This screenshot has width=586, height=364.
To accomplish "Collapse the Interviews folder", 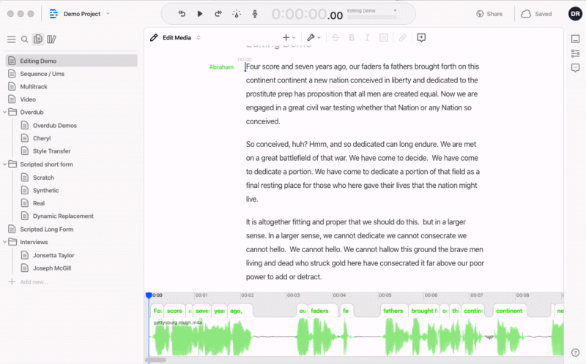I will tap(4, 242).
